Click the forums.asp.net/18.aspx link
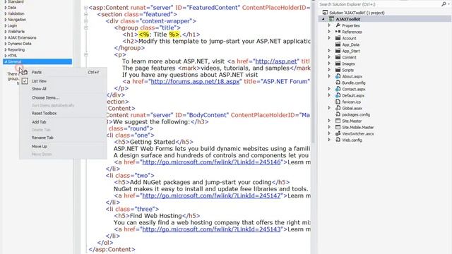The width and height of the screenshot is (452, 254). [195, 82]
